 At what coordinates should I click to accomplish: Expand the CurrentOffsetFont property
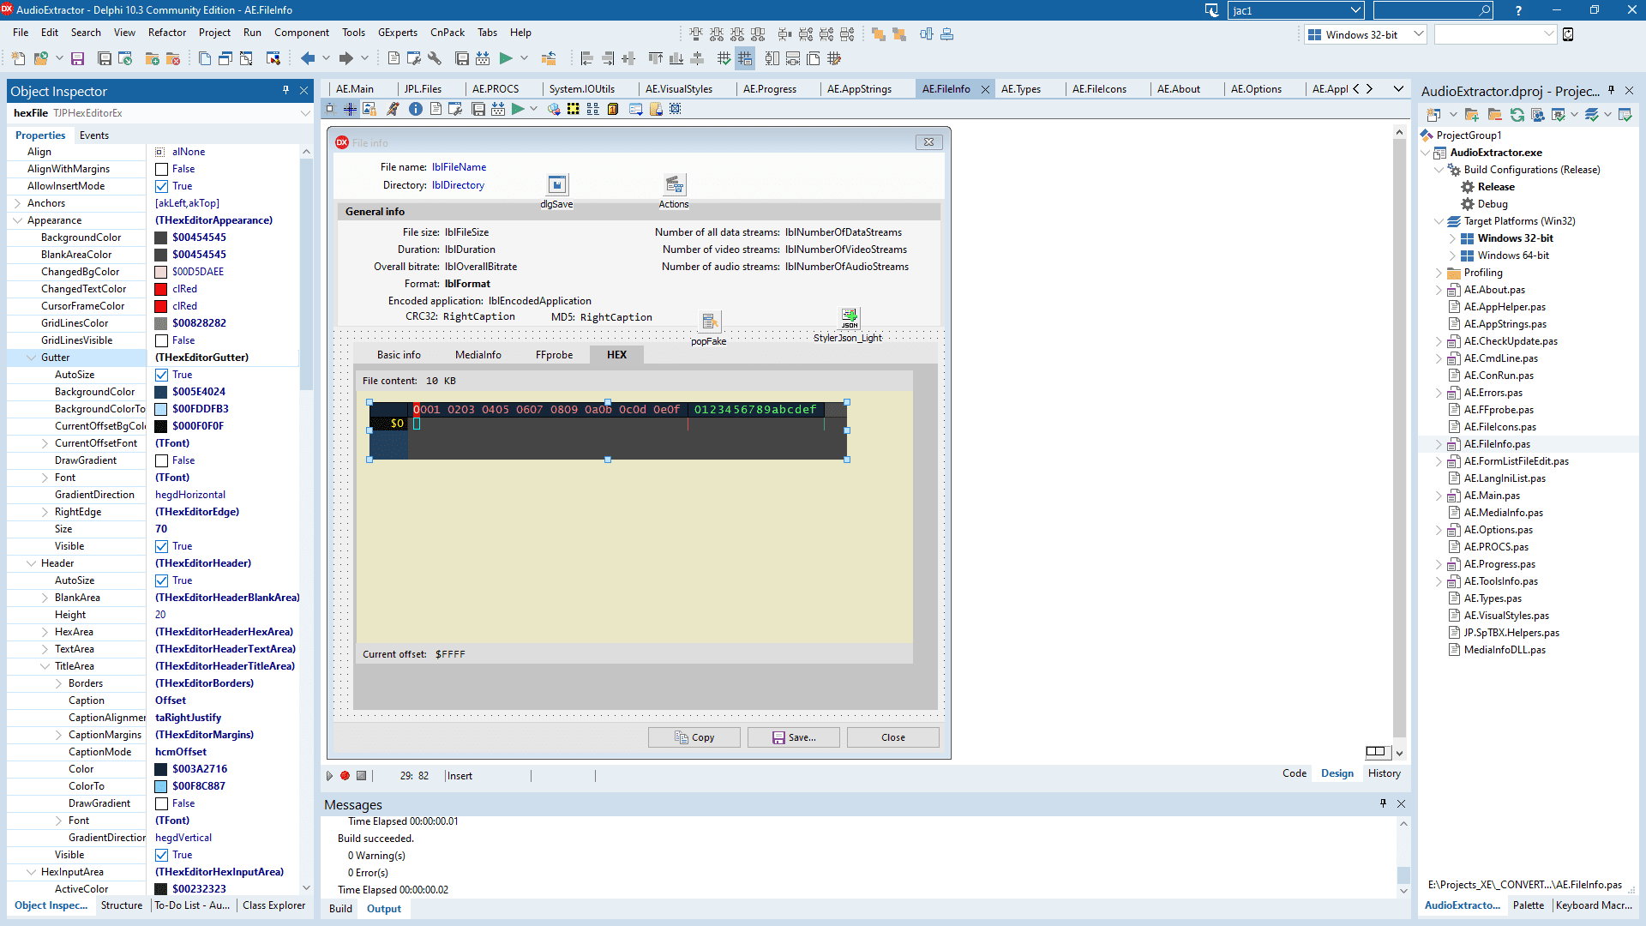tap(45, 444)
